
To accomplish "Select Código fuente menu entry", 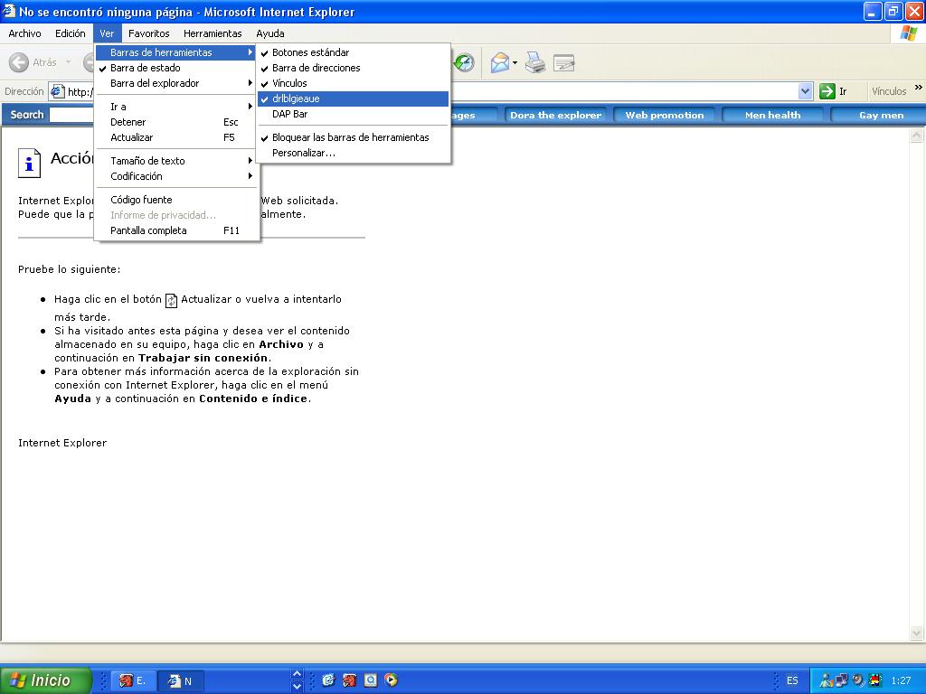I will [x=176, y=200].
